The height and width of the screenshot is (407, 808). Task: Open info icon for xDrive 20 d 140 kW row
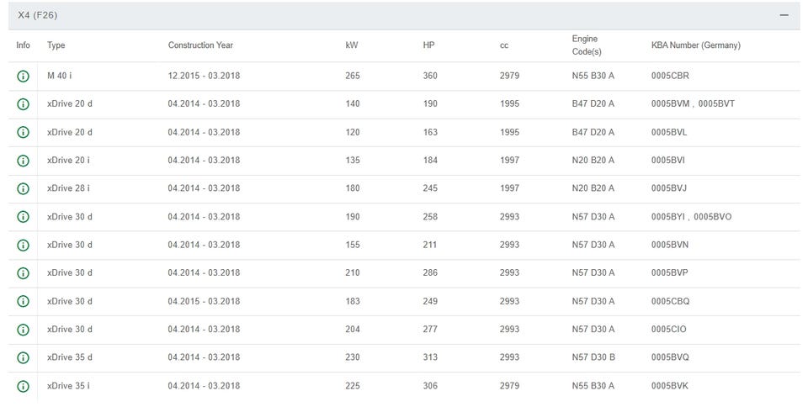(24, 104)
